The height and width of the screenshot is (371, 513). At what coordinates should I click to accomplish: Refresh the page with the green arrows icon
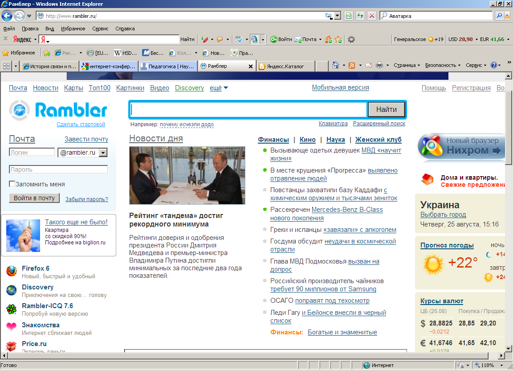pos(360,16)
